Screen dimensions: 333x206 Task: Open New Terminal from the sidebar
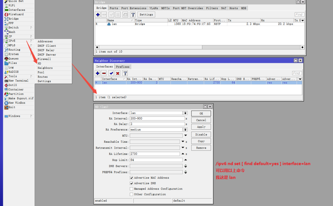[x=18, y=81]
